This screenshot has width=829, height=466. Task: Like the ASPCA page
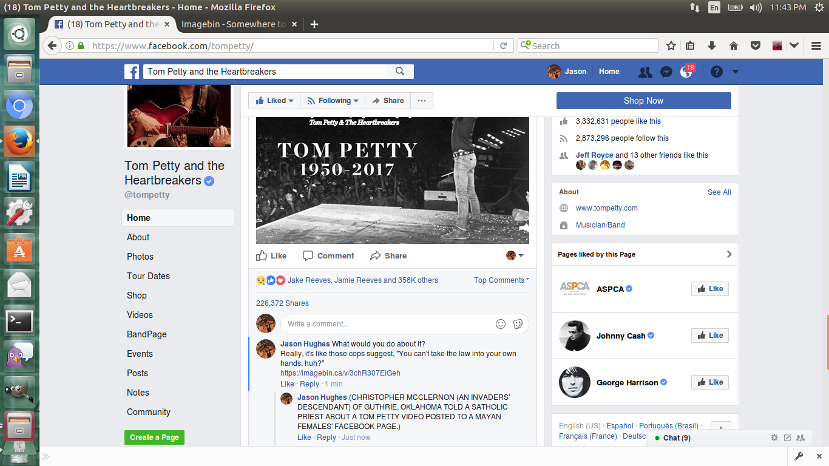pyautogui.click(x=709, y=289)
